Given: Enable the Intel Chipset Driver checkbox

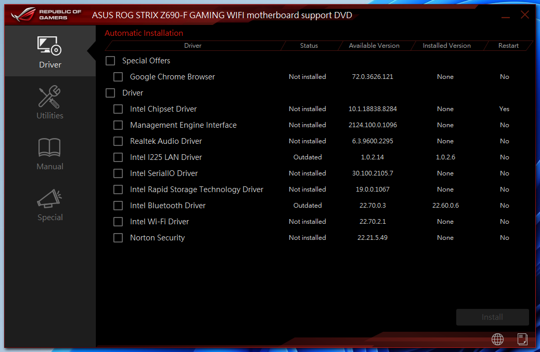Looking at the screenshot, I should [118, 109].
